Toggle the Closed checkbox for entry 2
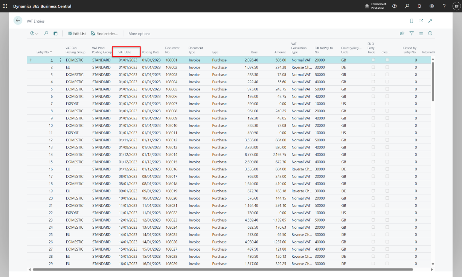The height and width of the screenshot is (277, 462). tap(387, 67)
